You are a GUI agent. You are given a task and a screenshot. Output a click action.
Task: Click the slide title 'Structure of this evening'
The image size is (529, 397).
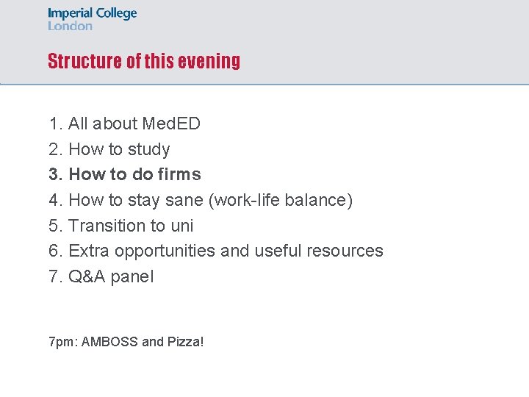[144, 61]
